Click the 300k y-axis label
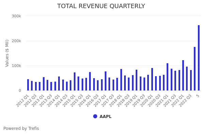 click(16, 16)
